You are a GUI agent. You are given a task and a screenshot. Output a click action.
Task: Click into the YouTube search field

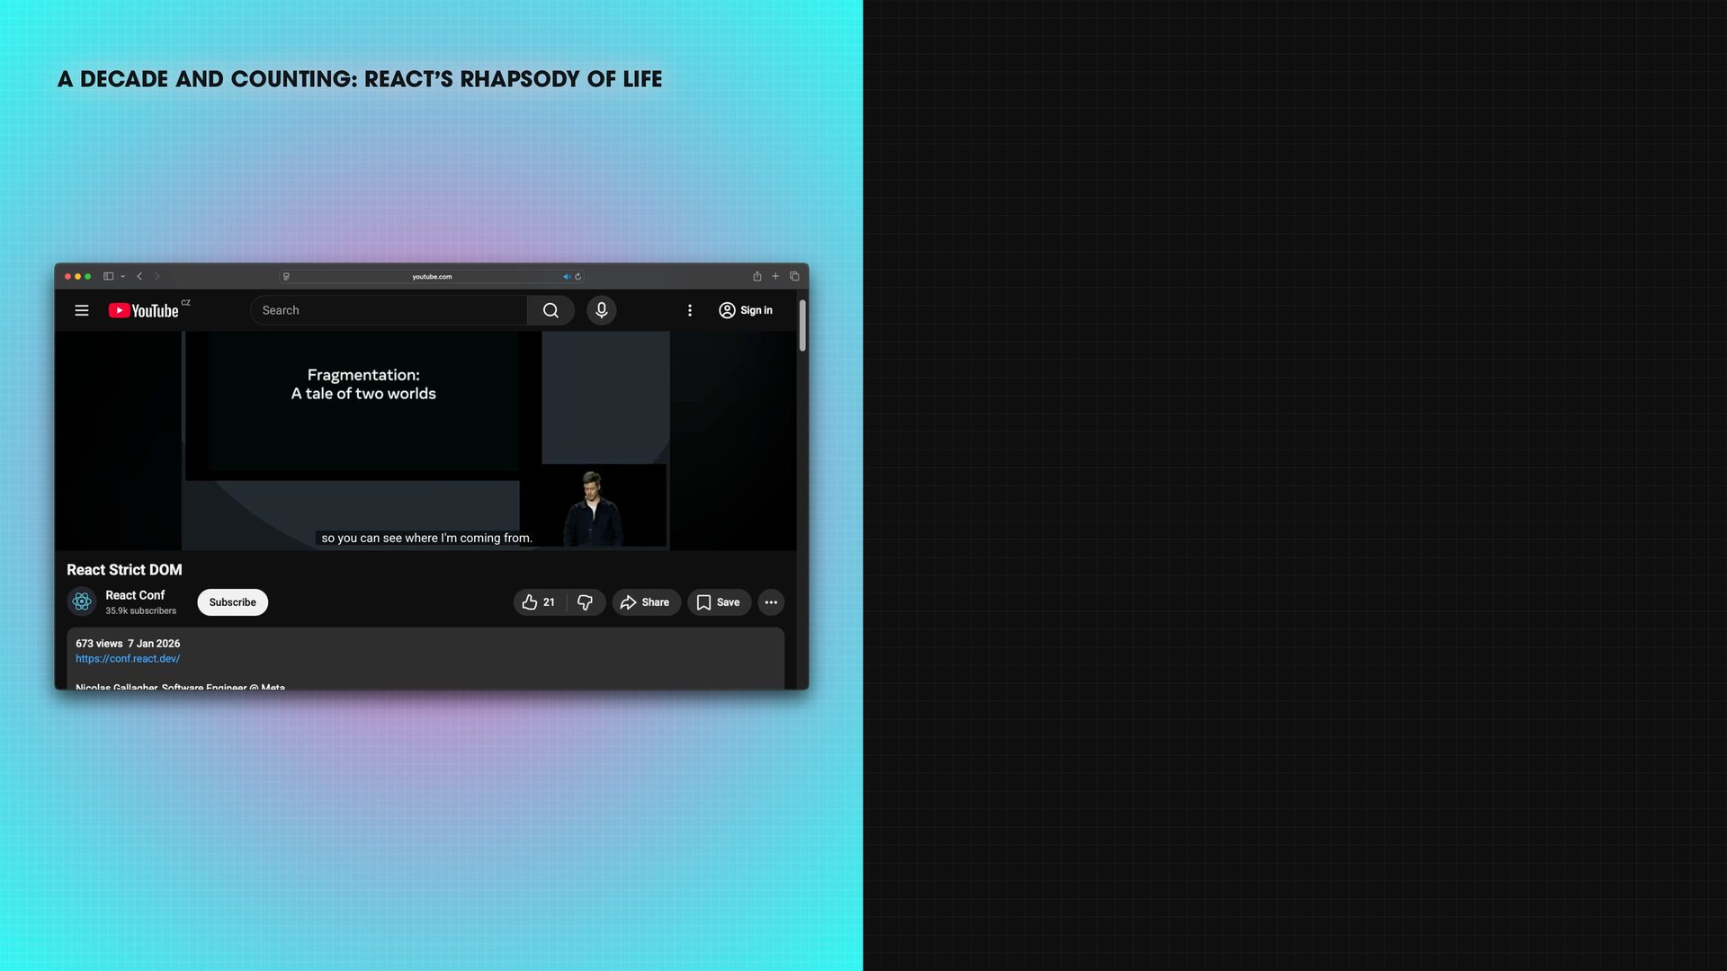(387, 310)
